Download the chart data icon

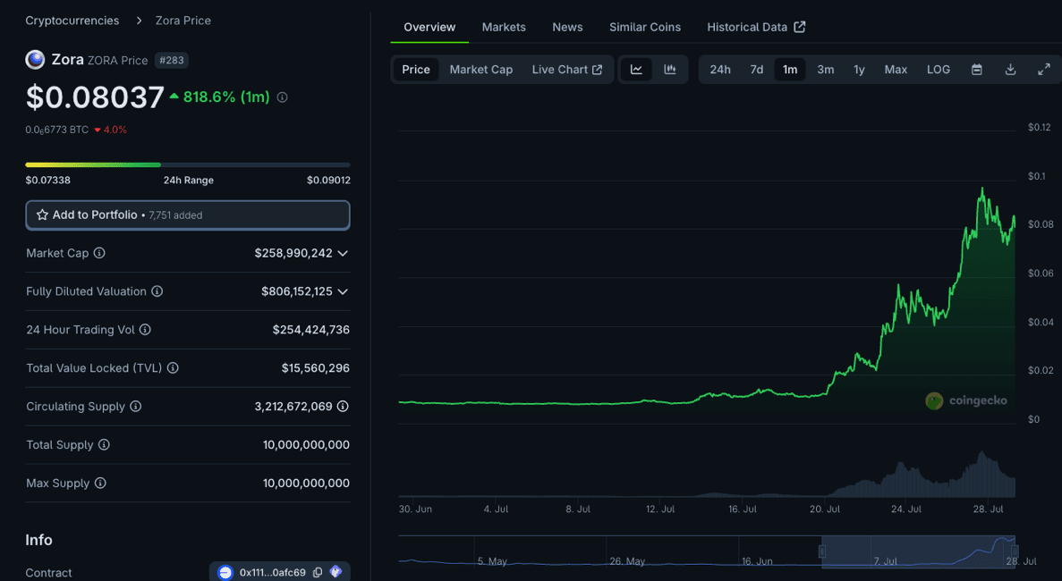pos(1010,70)
